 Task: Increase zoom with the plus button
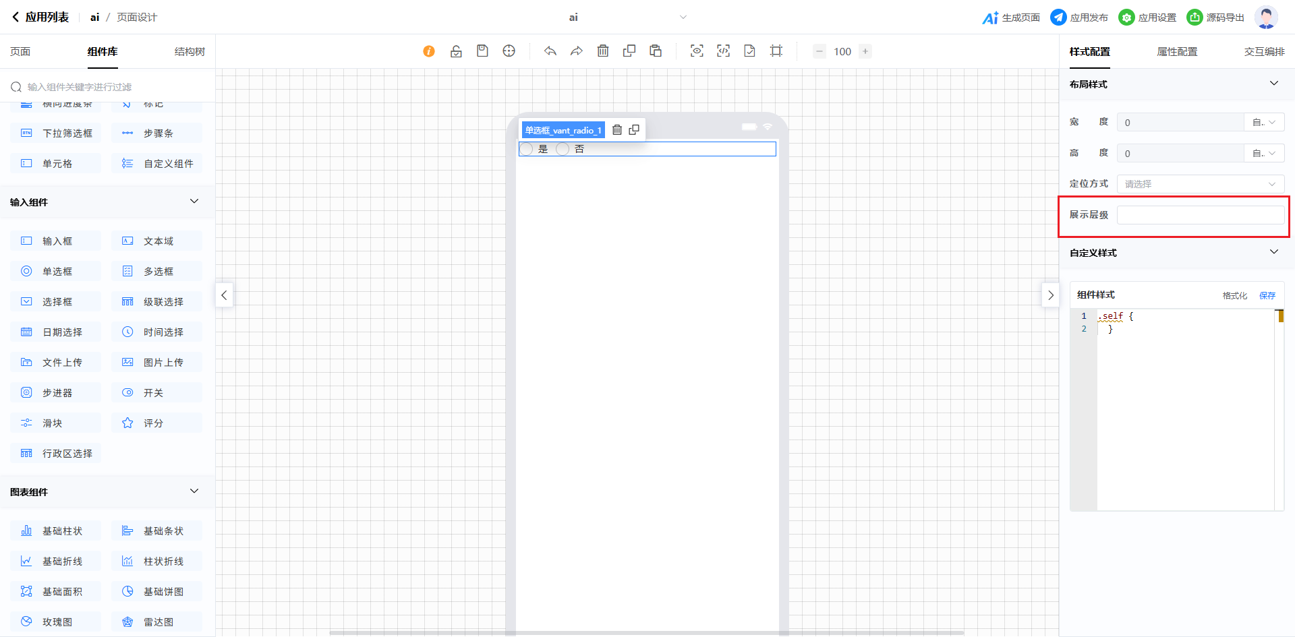point(865,51)
